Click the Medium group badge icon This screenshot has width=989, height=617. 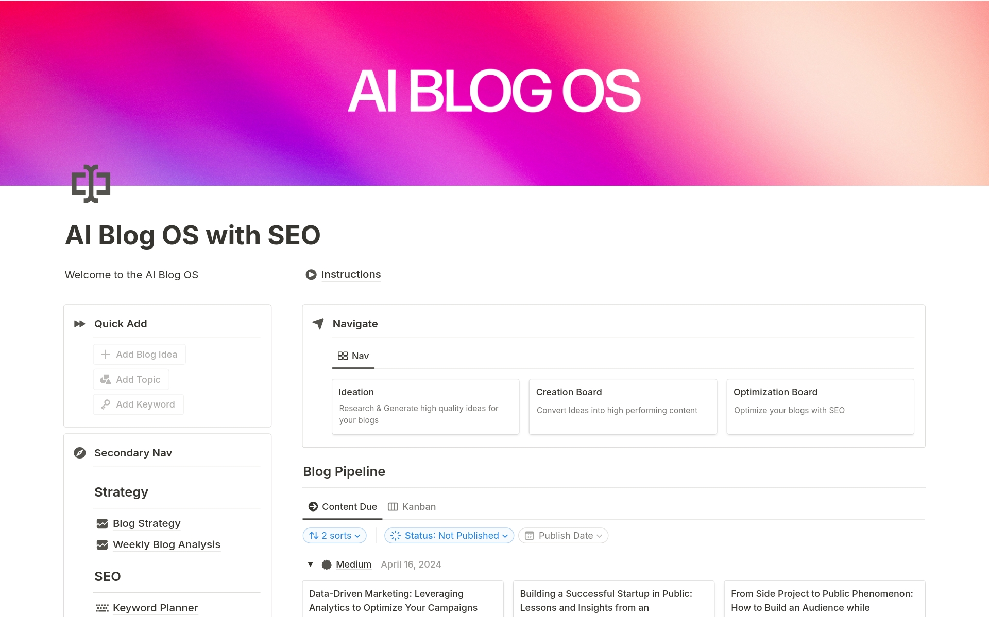coord(327,565)
